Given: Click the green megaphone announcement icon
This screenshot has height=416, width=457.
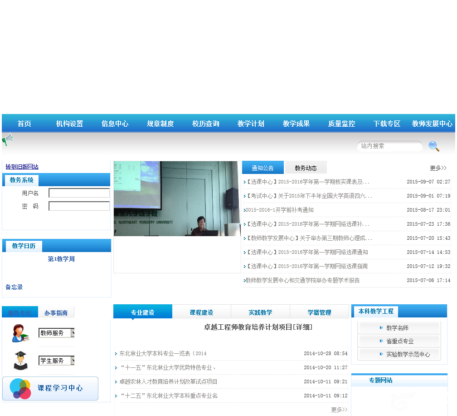Looking at the screenshot, I should [x=7, y=140].
